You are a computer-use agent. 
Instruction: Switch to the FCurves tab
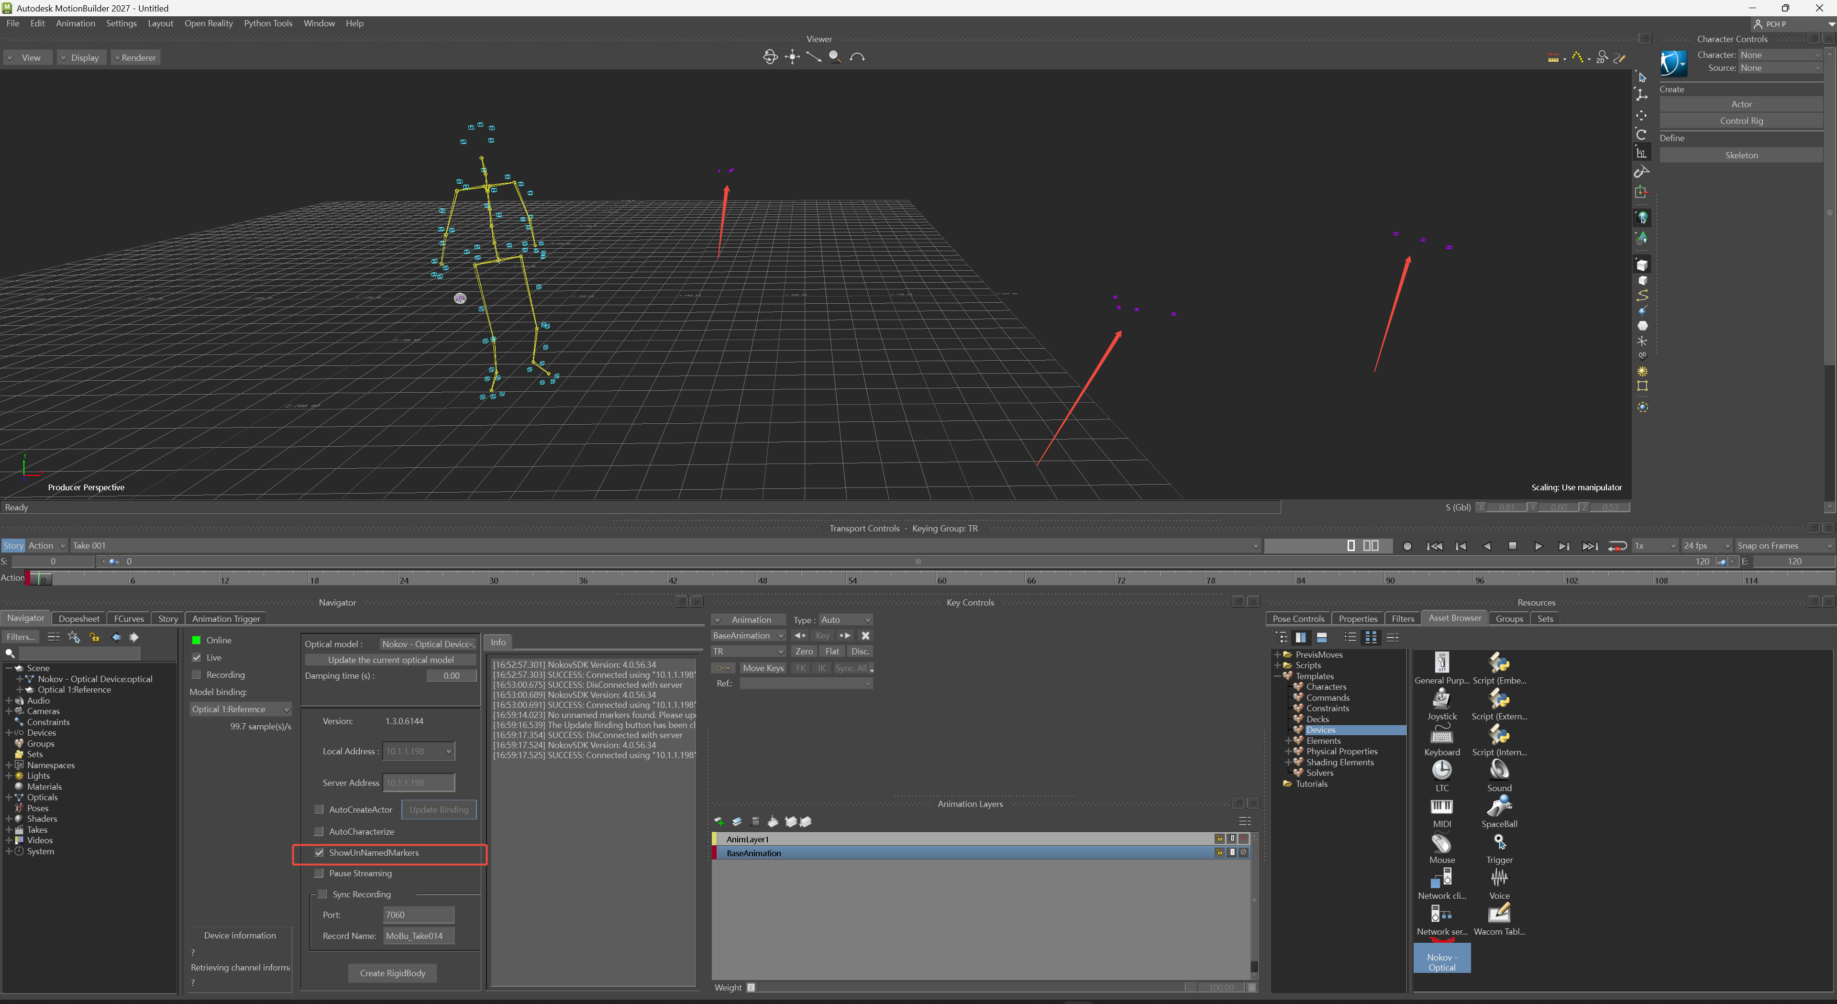129,618
